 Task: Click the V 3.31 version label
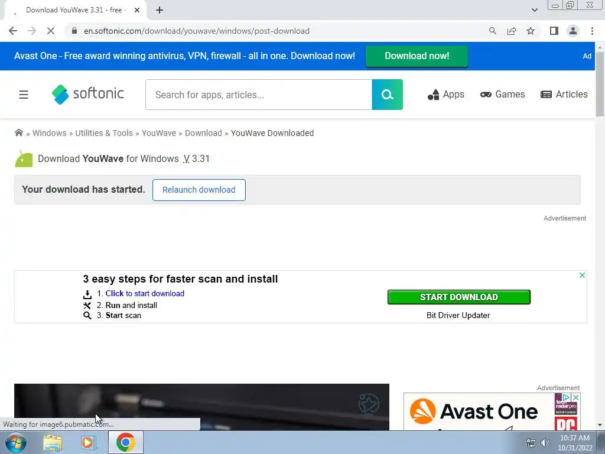(196, 158)
